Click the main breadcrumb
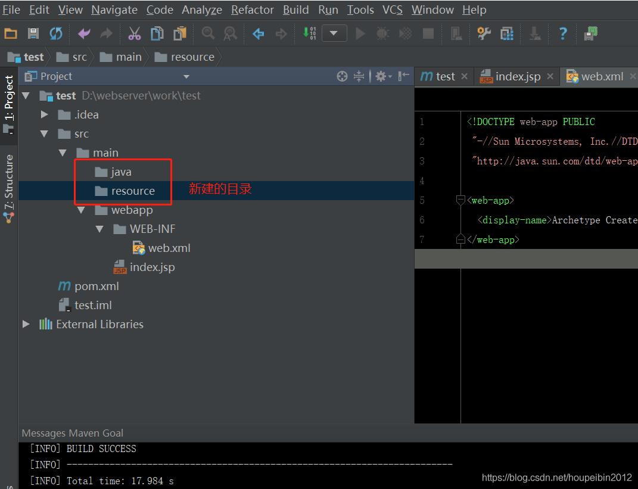 [x=121, y=57]
